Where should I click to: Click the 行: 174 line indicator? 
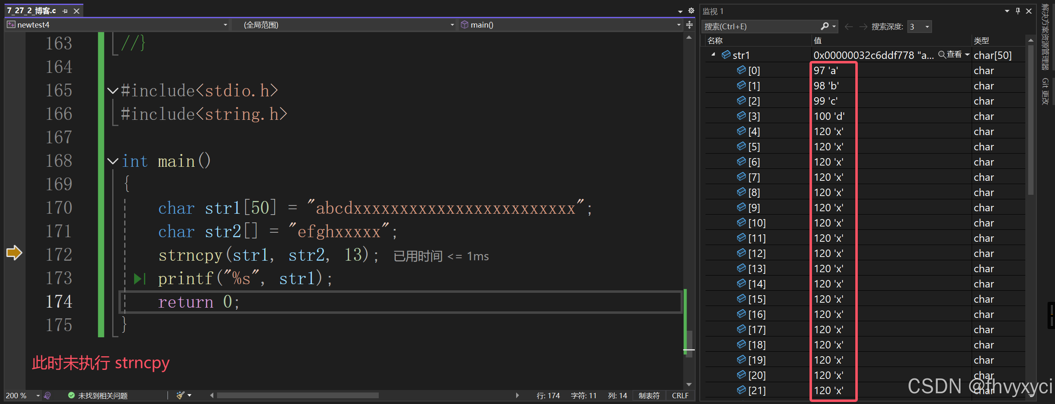[x=548, y=395]
